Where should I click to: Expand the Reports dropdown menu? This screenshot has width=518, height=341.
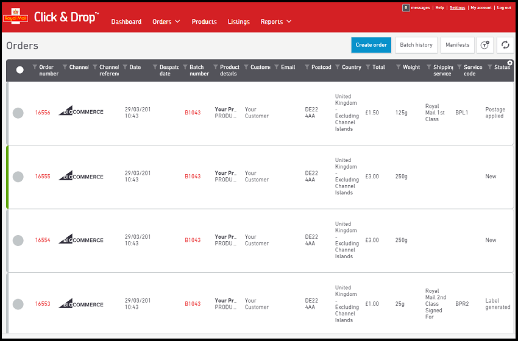[276, 21]
